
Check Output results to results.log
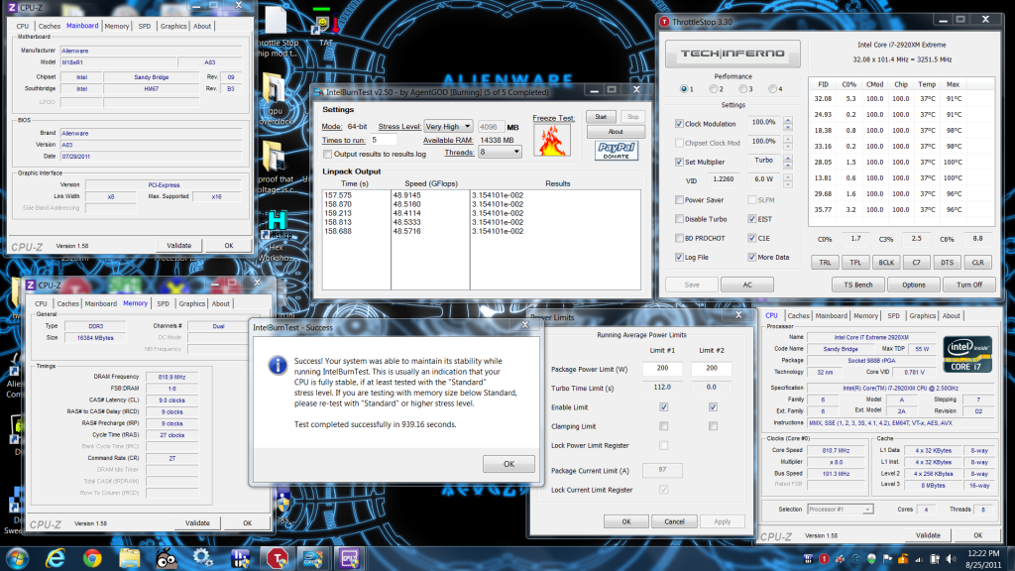coord(327,154)
